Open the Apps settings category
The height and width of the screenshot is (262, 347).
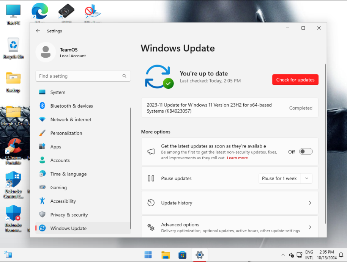pyautogui.click(x=83, y=147)
